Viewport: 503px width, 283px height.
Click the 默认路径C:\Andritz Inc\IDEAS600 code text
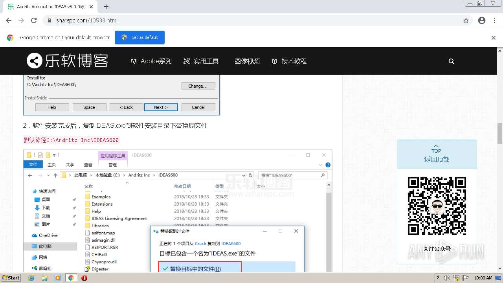pyautogui.click(x=71, y=140)
